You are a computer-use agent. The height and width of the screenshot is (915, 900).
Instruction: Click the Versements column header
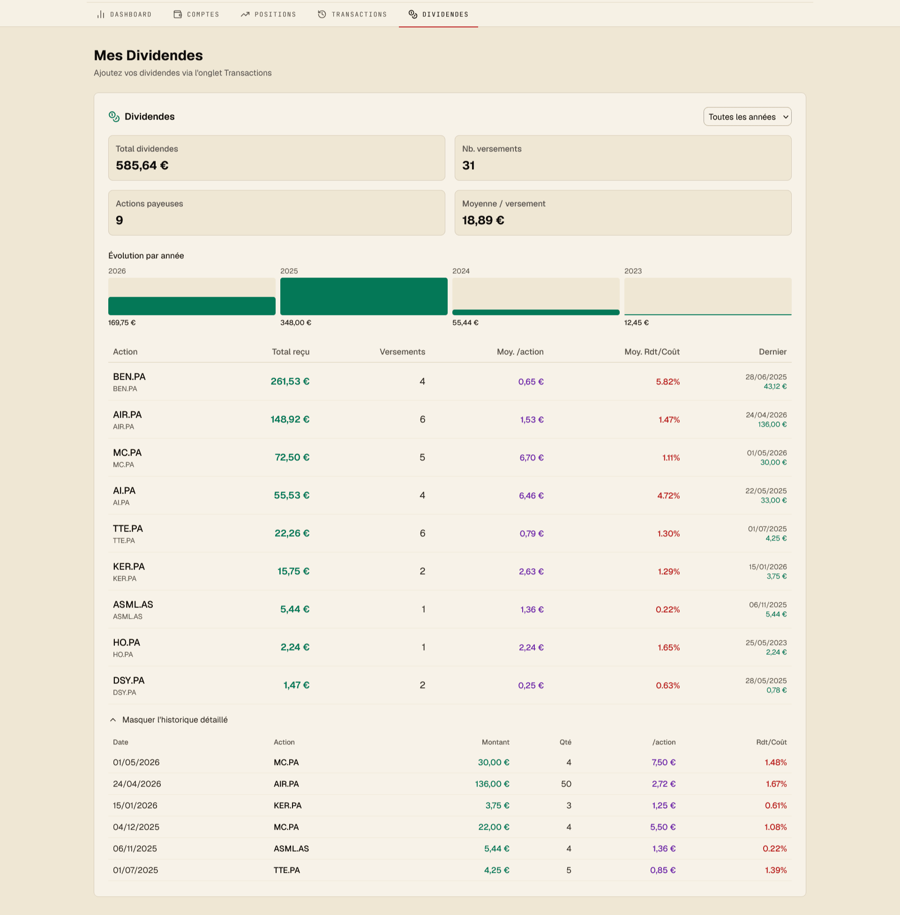(x=402, y=352)
